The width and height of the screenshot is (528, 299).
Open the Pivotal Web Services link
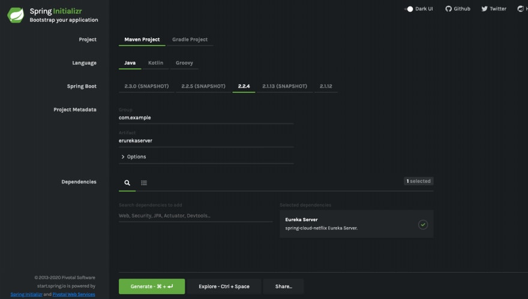pyautogui.click(x=74, y=294)
